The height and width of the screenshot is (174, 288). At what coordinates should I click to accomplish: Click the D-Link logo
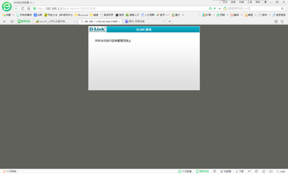tap(97, 29)
